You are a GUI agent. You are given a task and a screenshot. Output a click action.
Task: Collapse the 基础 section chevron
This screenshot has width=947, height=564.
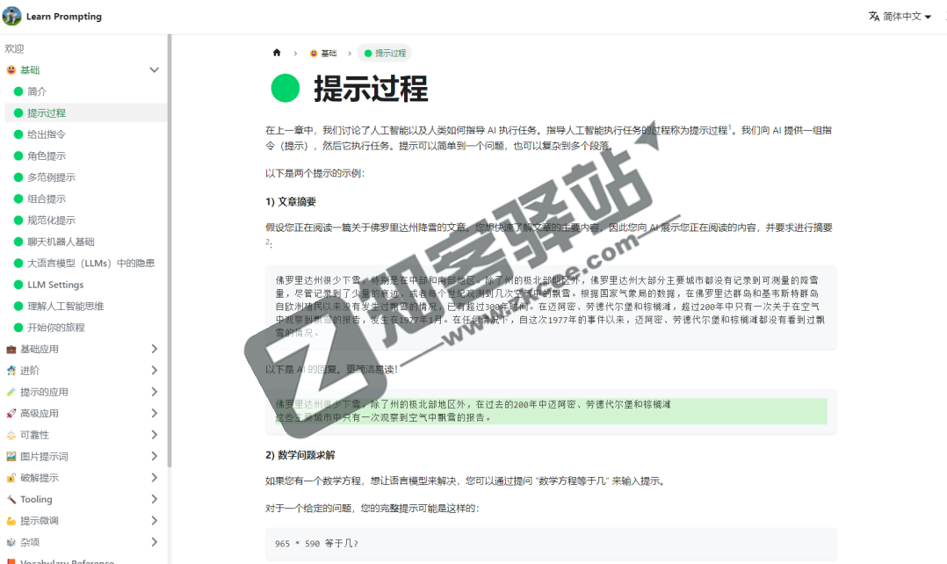(155, 69)
